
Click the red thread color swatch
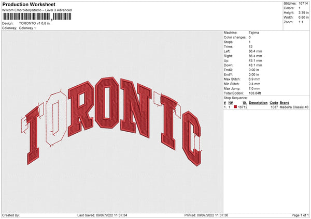[x=235, y=107]
